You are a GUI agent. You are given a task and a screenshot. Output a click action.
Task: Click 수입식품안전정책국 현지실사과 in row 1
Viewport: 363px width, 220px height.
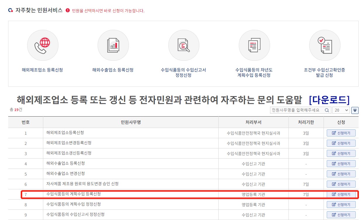(x=253, y=133)
